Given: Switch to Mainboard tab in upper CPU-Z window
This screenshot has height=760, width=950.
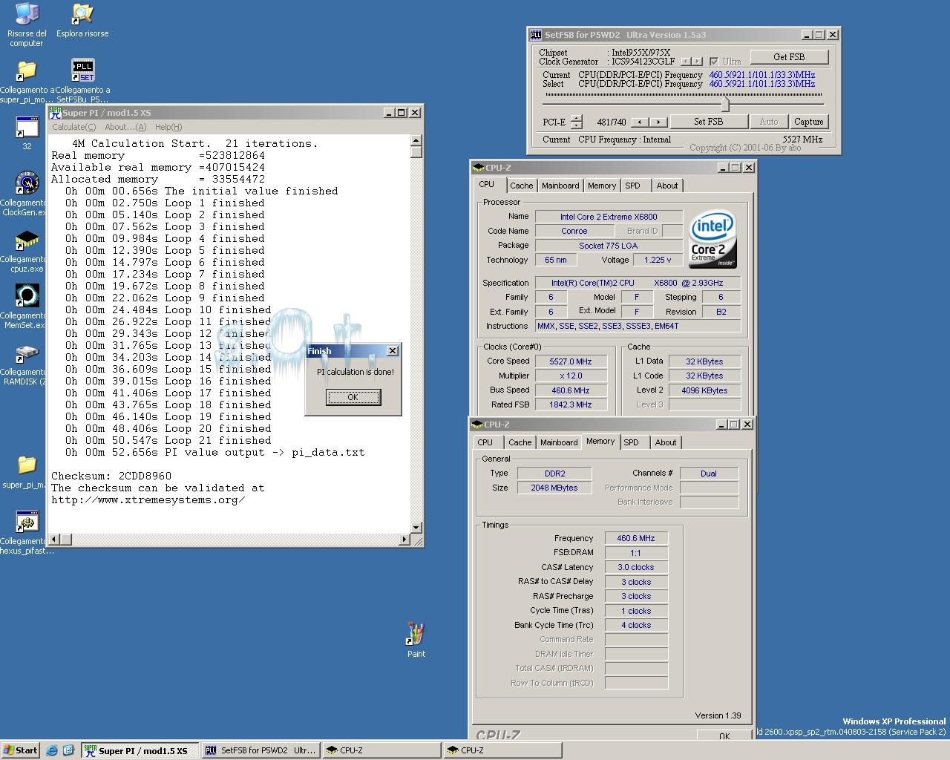Looking at the screenshot, I should point(560,186).
